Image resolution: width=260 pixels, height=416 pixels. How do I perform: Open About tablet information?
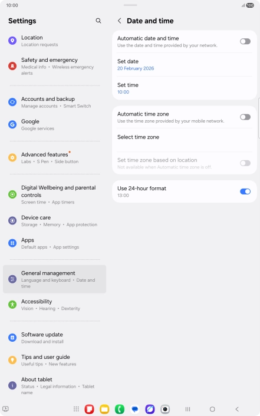point(54,385)
